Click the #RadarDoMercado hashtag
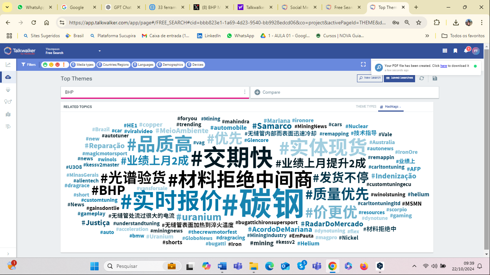Image resolution: width=490 pixels, height=275 pixels. coord(332,224)
